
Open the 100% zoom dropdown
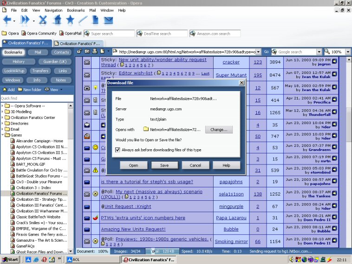[348, 52]
